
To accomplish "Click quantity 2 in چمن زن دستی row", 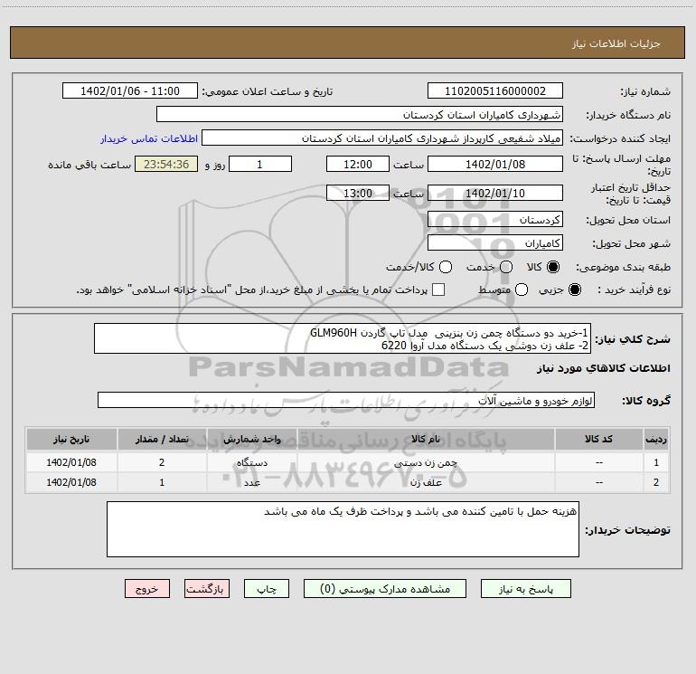I will [162, 462].
